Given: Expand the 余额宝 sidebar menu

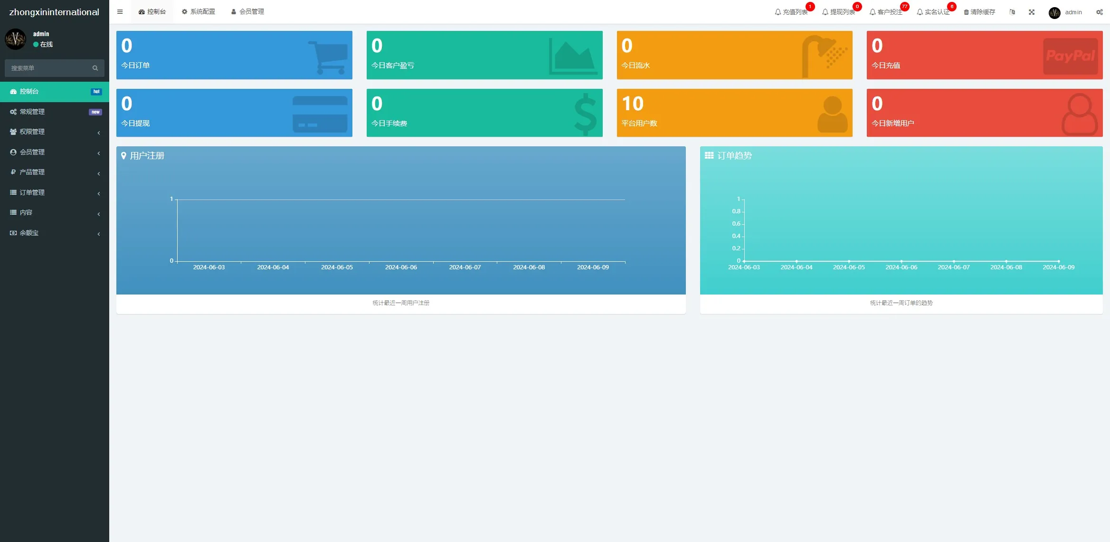Looking at the screenshot, I should (54, 233).
